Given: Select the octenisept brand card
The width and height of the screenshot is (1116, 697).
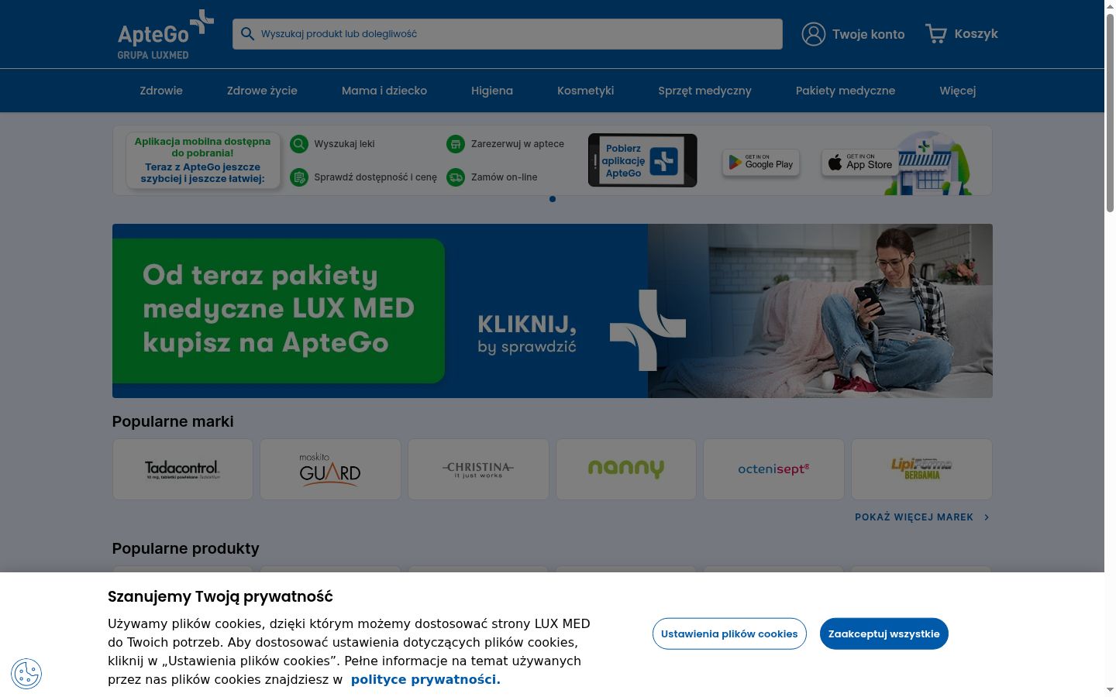Looking at the screenshot, I should click(773, 469).
